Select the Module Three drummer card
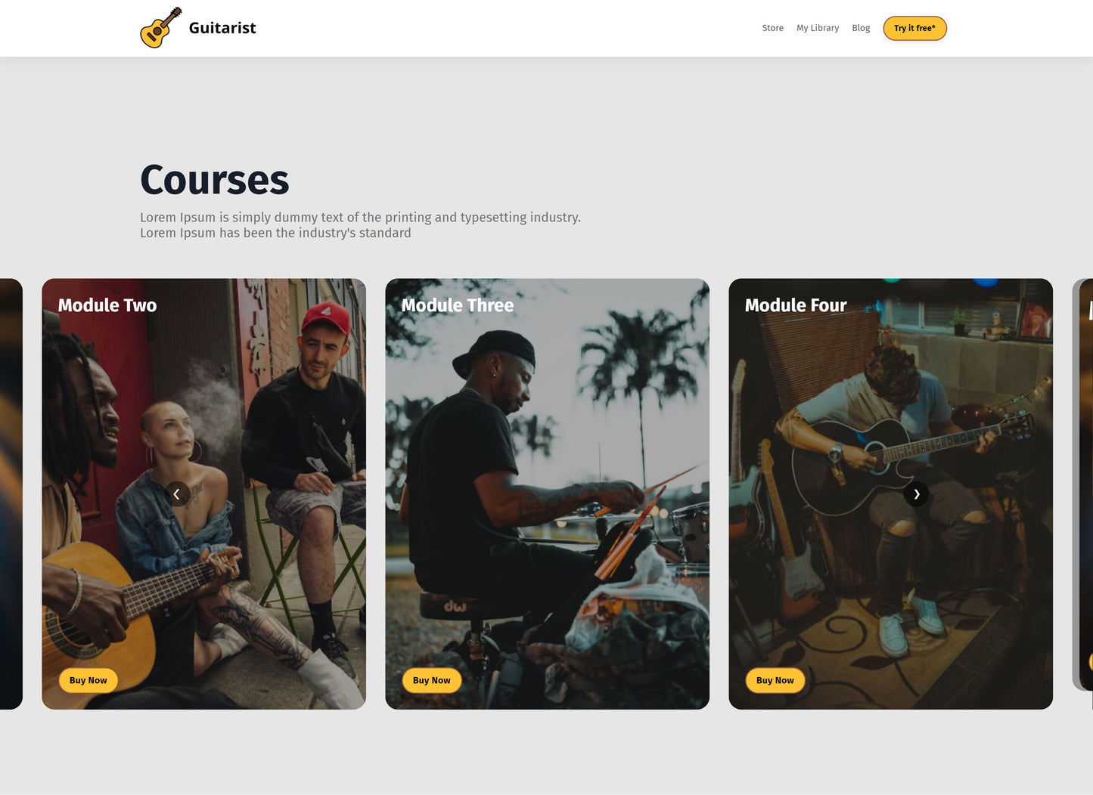Image resolution: width=1093 pixels, height=795 pixels. [x=548, y=493]
